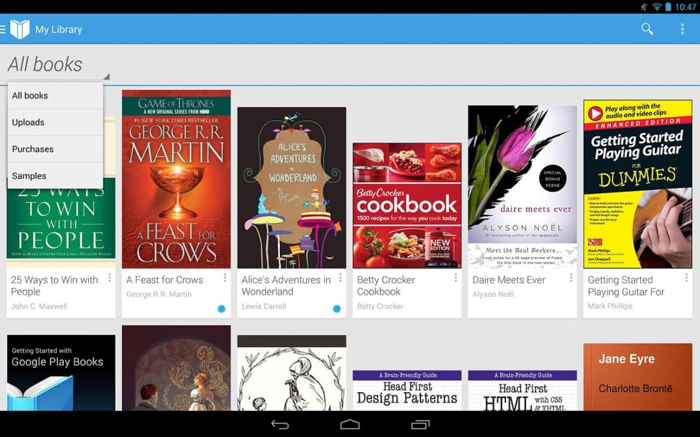Select Samples from the filter list
700x437 pixels.
coord(29,176)
